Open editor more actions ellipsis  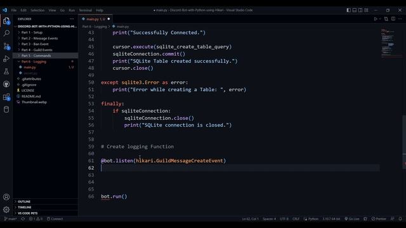[400, 19]
